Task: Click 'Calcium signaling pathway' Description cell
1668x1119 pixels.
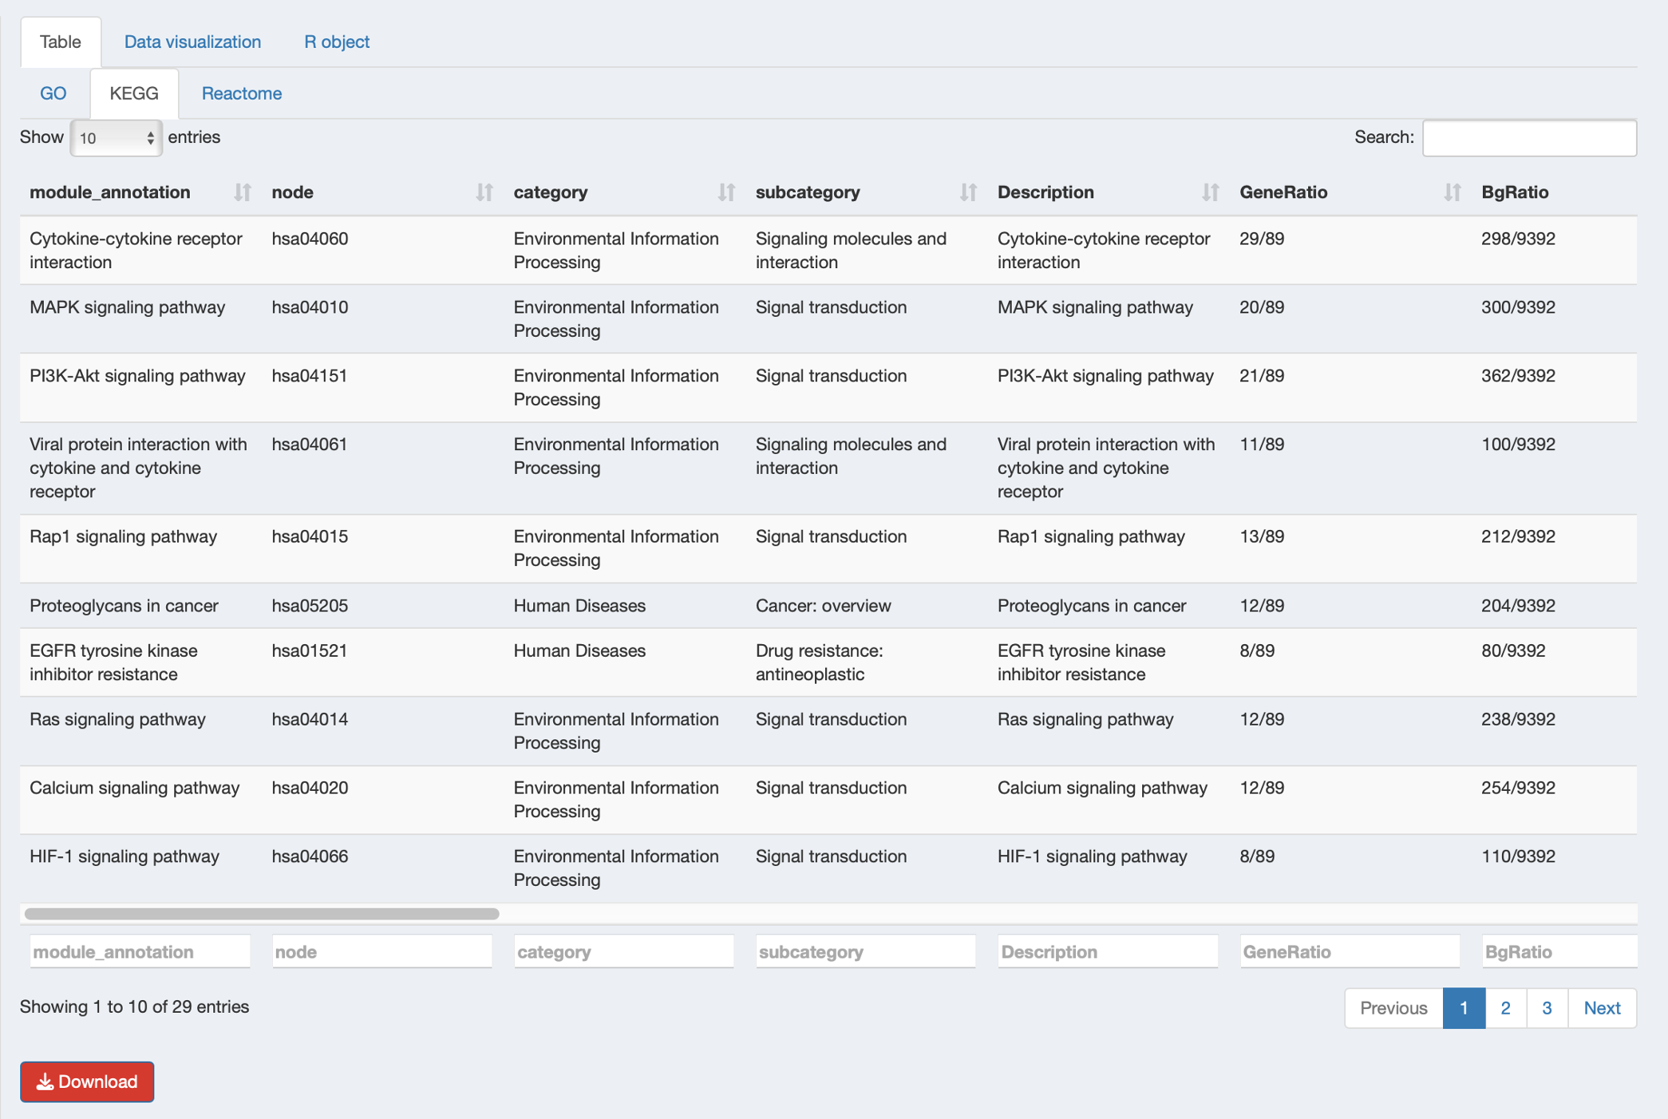Action: click(1102, 788)
